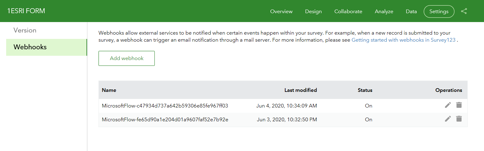The width and height of the screenshot is (484, 151).
Task: Click the On status for the Jun 4 webhook
Action: coord(368,106)
